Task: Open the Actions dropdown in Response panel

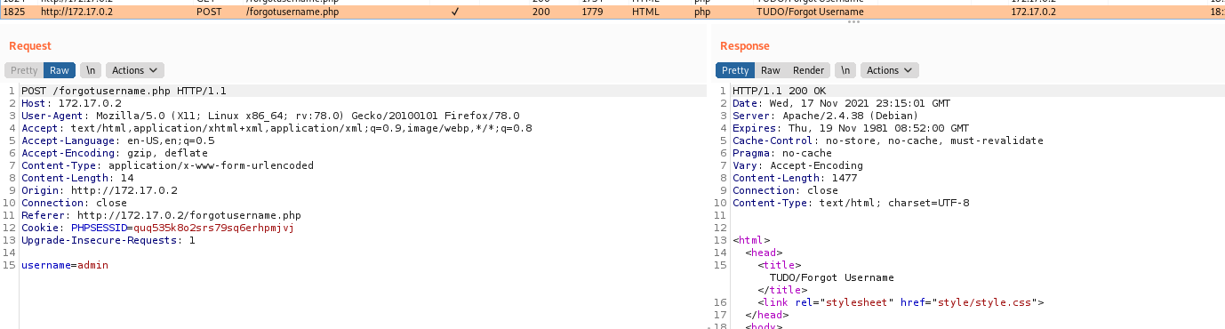Action: 890,70
